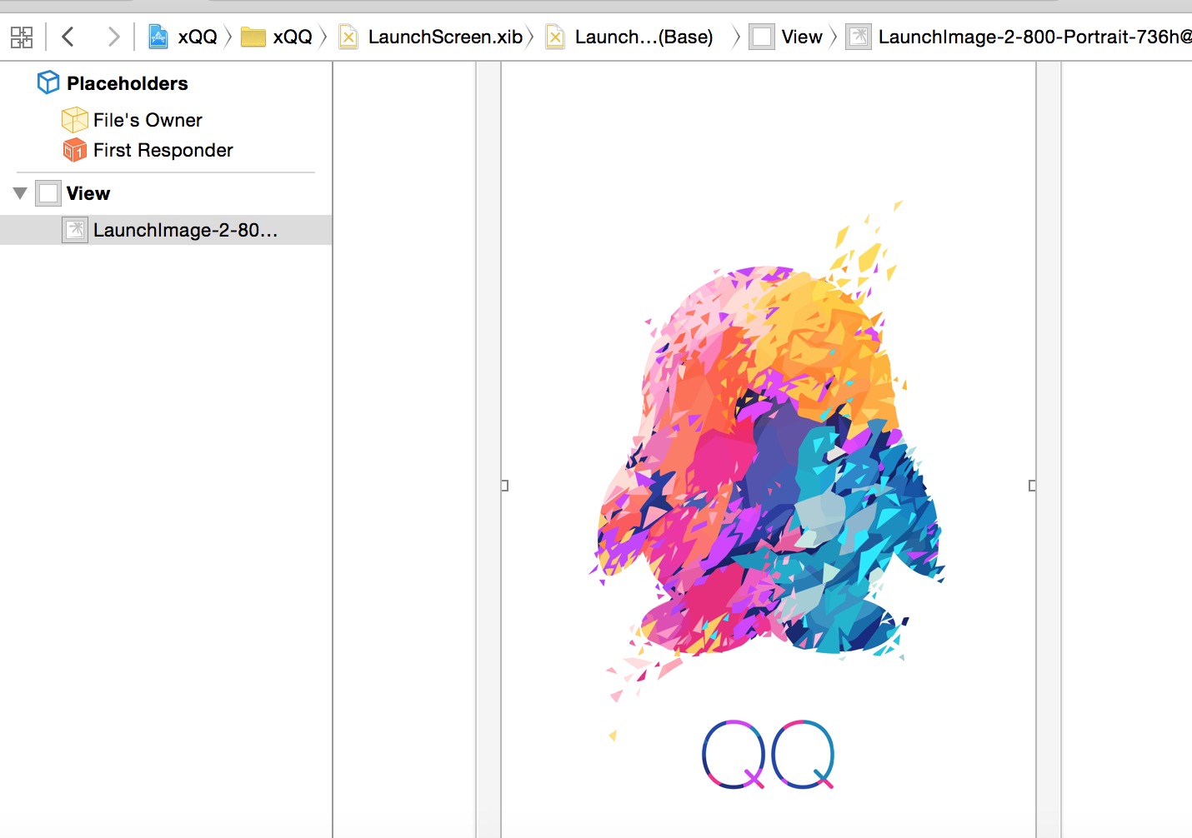Click the View square icon in breadcrumb
Viewport: 1192px width, 838px height.
762,37
